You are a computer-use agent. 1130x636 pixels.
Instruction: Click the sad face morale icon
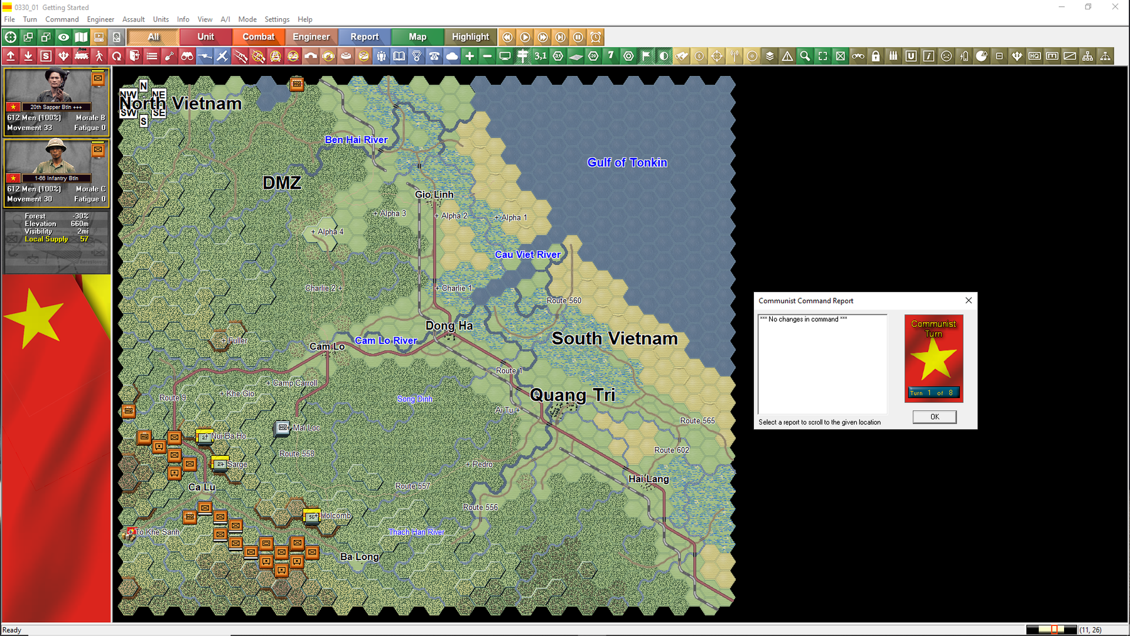point(946,57)
